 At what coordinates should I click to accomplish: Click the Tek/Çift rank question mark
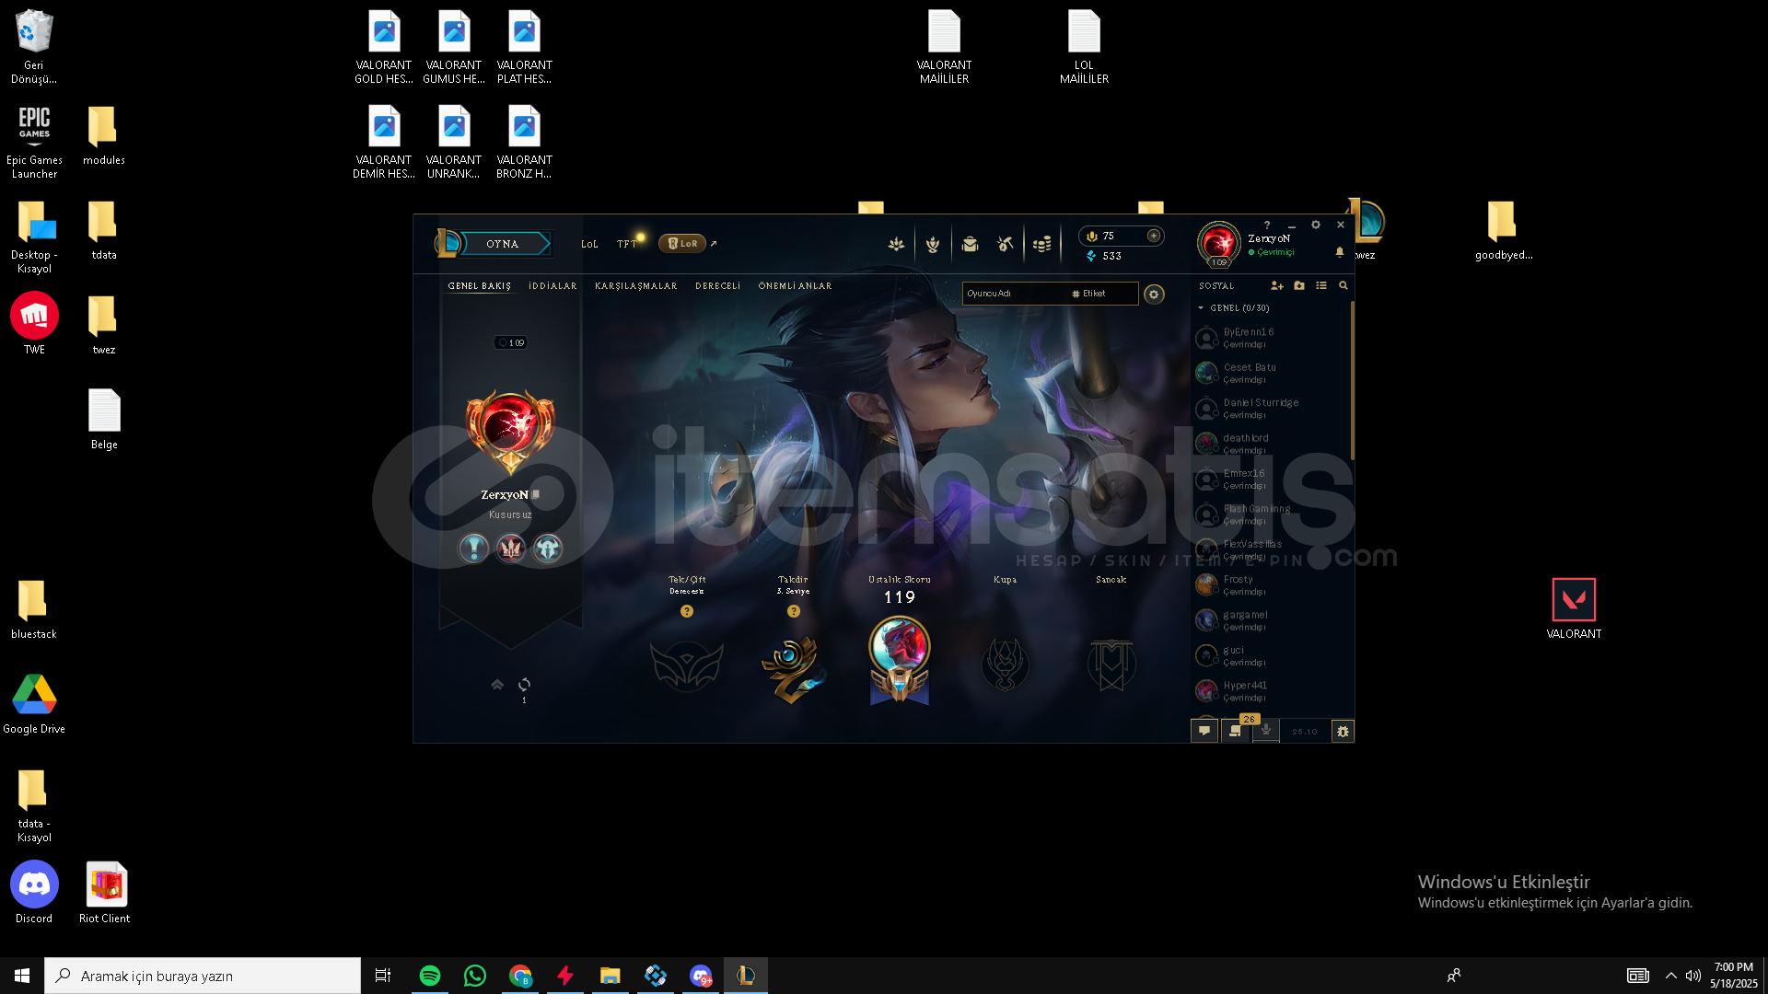pyautogui.click(x=687, y=611)
